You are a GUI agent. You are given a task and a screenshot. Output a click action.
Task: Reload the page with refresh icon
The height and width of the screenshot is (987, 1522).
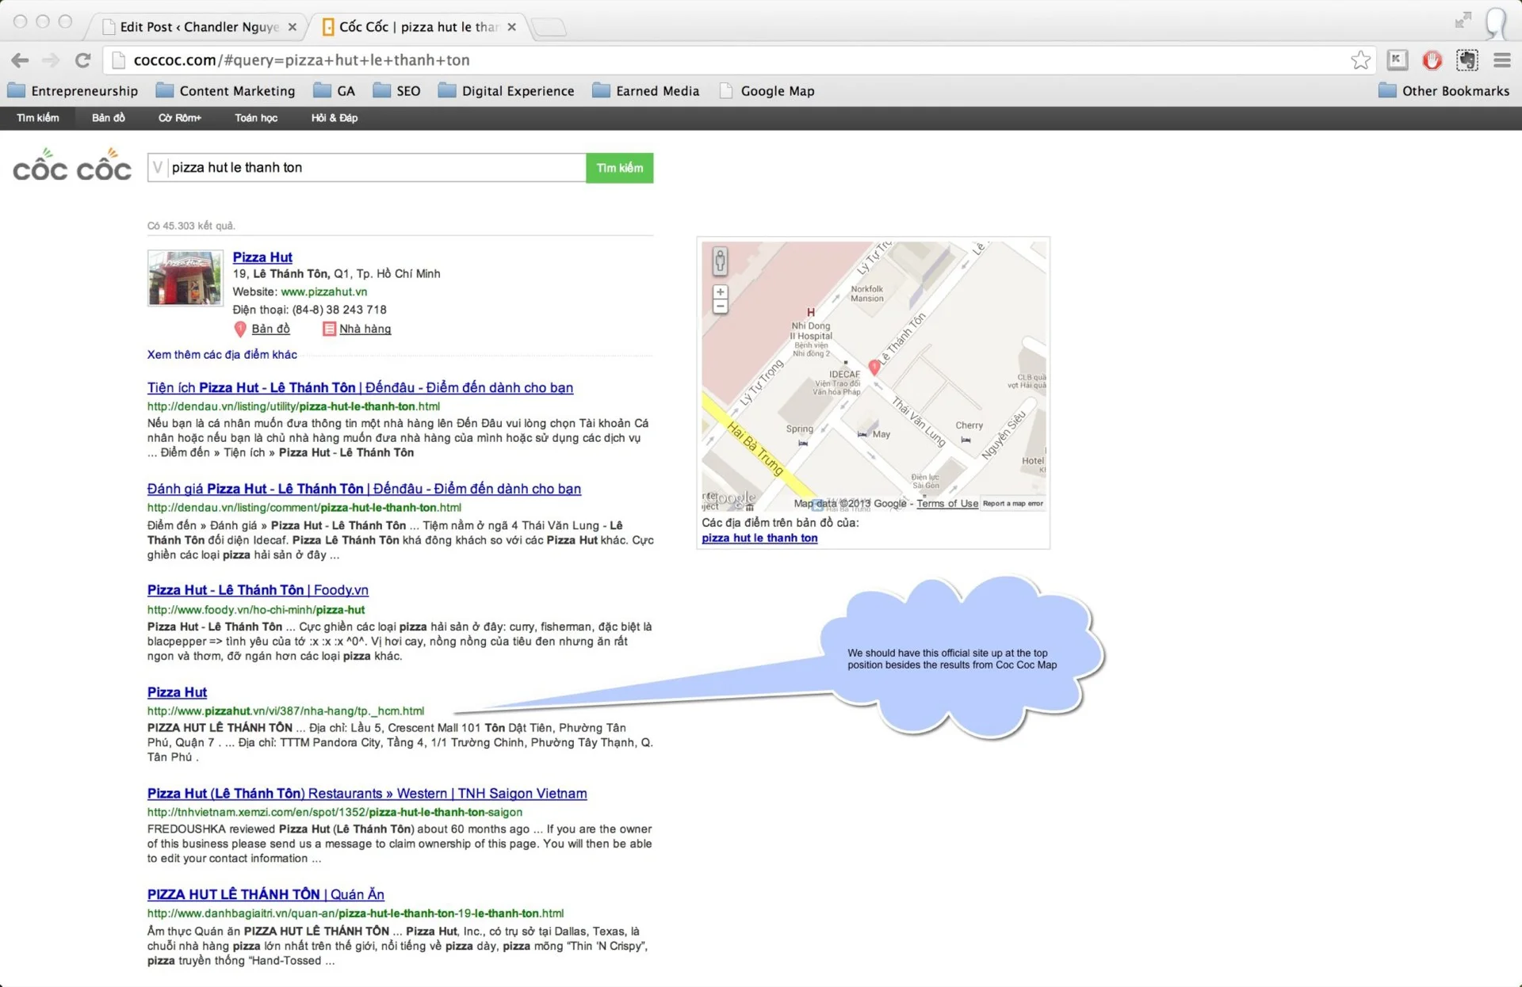tap(82, 60)
